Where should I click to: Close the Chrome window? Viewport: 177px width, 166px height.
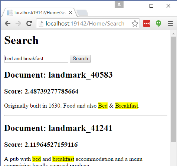[x=168, y=6]
